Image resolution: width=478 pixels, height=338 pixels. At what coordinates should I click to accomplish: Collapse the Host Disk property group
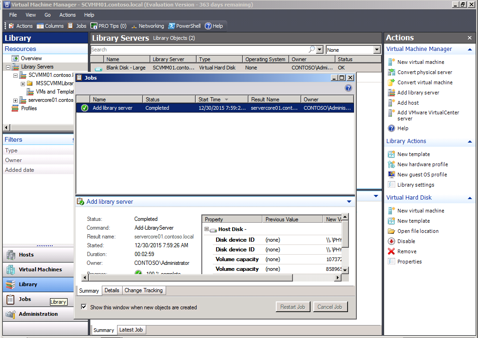(207, 229)
